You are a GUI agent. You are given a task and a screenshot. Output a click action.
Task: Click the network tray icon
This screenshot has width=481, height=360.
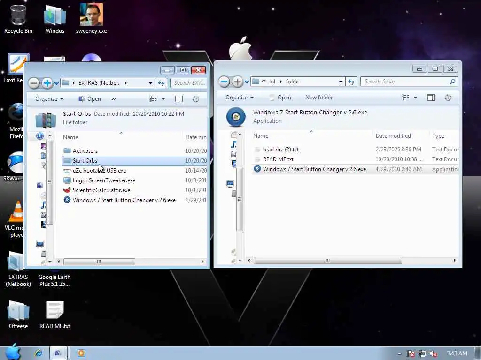coord(422,353)
